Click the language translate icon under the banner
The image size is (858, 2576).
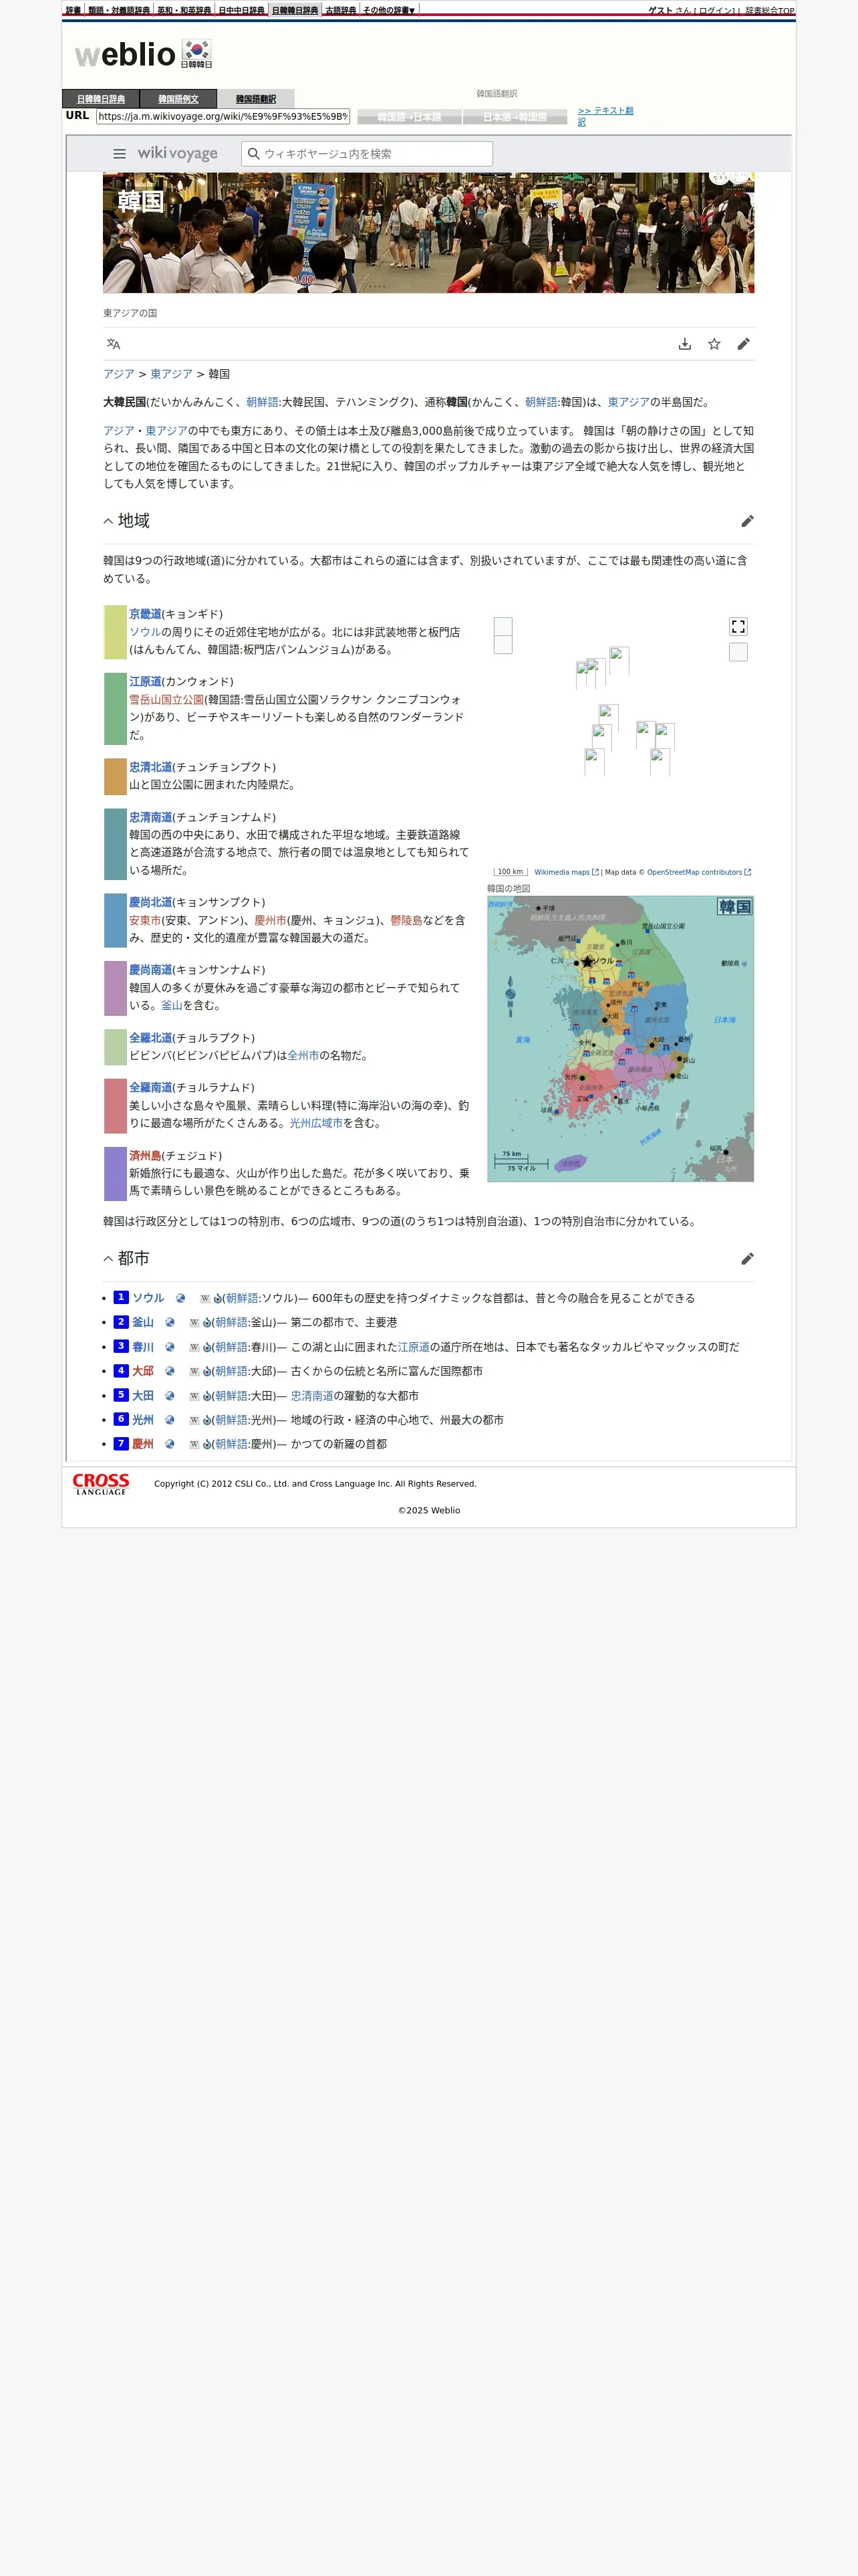coord(114,344)
